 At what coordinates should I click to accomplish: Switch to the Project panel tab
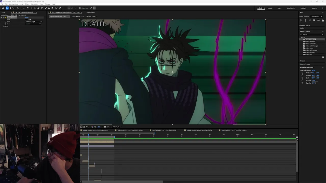[4, 12]
